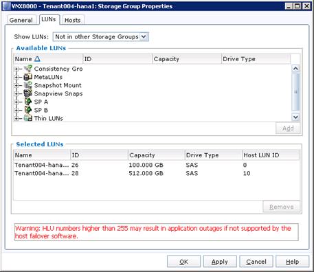Image resolution: width=314 pixels, height=272 pixels.
Task: Click the Host LUN ID column header
Action: (x=271, y=155)
